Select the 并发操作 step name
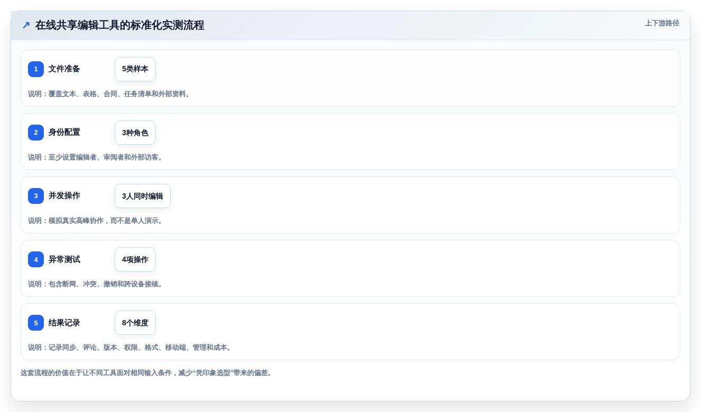The image size is (701, 412). coord(64,196)
